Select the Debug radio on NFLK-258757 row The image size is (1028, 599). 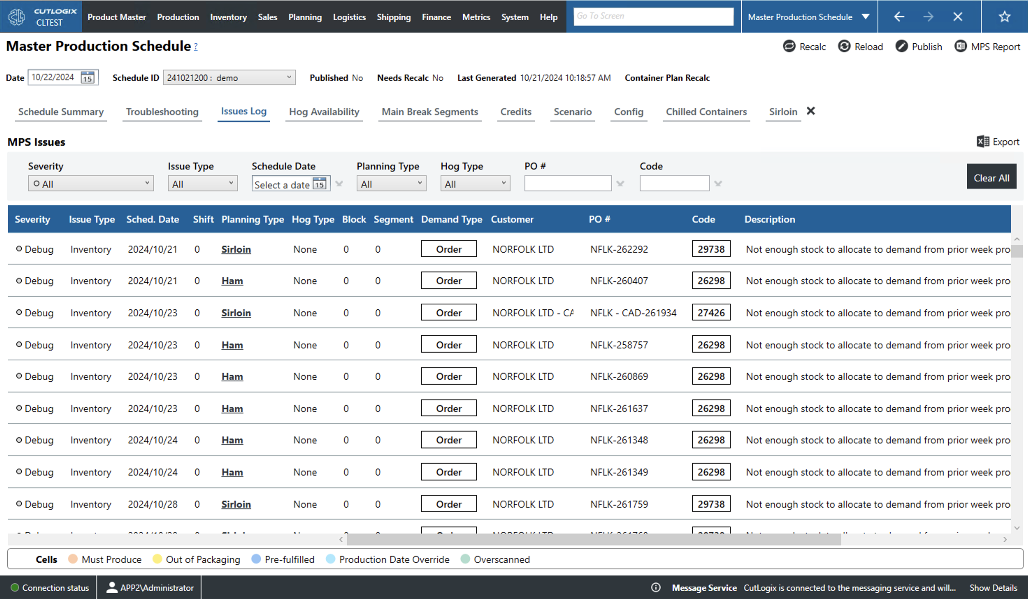coord(19,344)
